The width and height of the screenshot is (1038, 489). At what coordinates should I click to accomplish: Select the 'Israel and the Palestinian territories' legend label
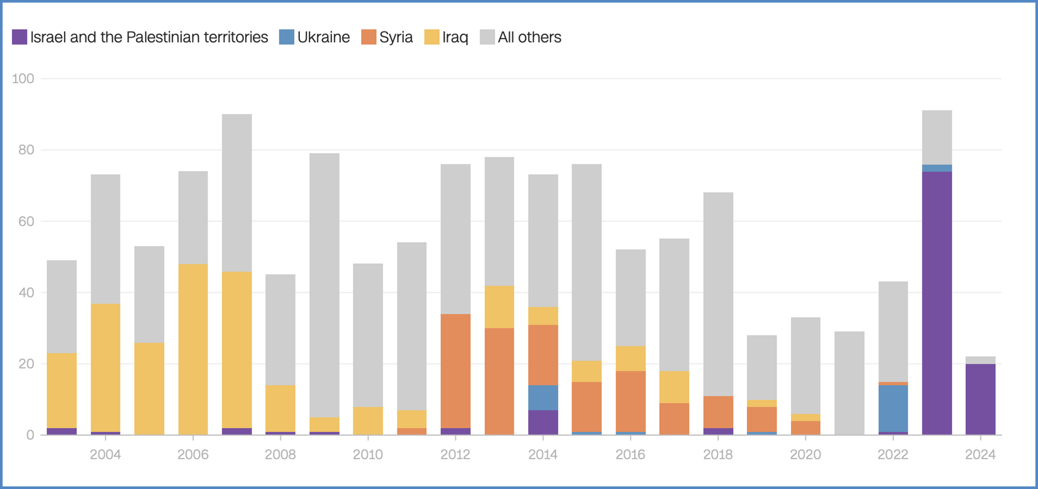click(x=149, y=37)
